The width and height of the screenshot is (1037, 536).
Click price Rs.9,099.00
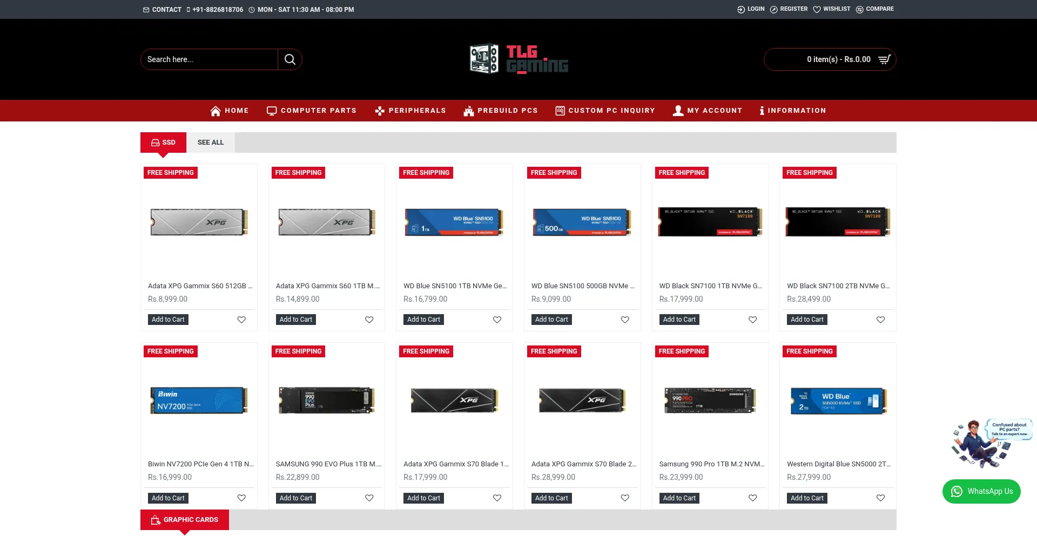click(x=551, y=299)
